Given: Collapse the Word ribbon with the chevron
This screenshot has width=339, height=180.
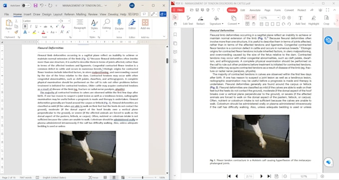Looking at the screenshot, I should 164,36.
